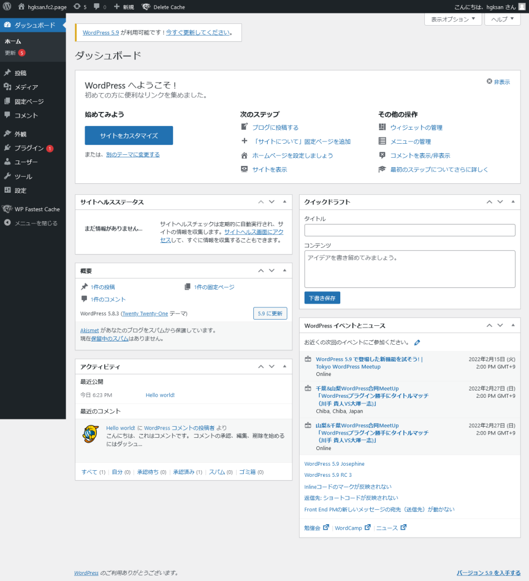529x581 pixels.
Task: Click the WP Fastest Cache cheetah icon
Action: (x=7, y=209)
